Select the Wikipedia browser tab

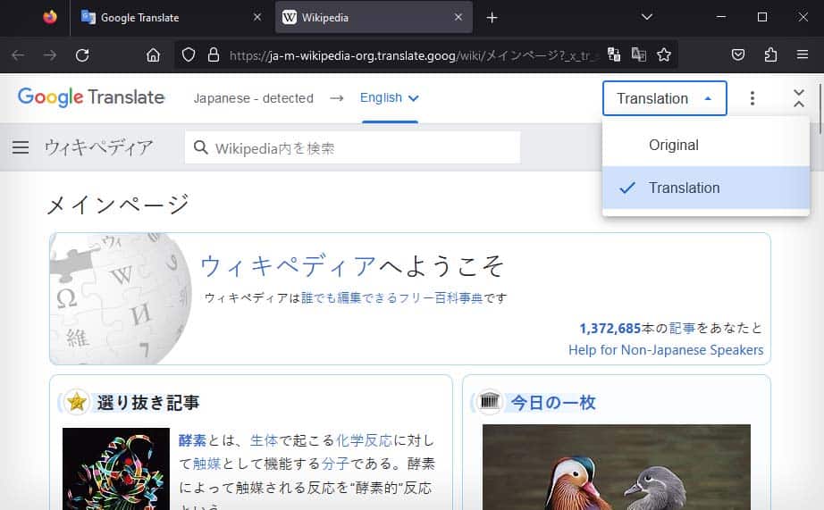coord(373,17)
